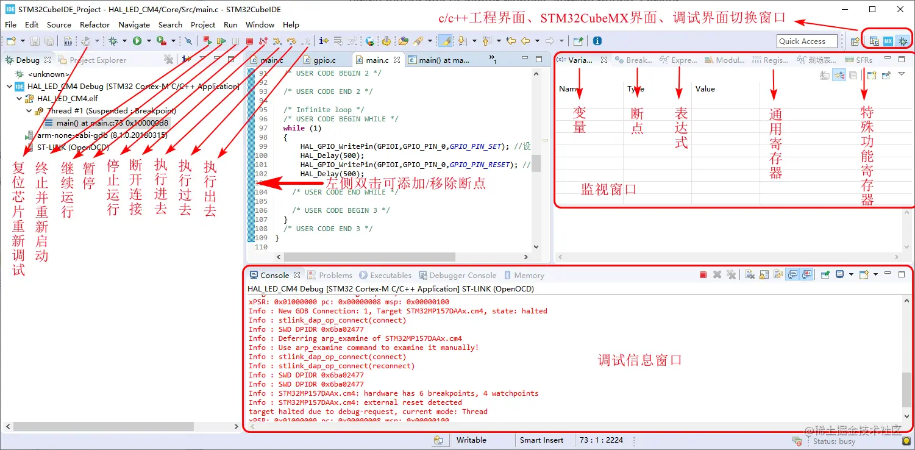Click the Terminate and relaunch toolbar icon
The height and width of the screenshot is (450, 915).
coord(207,41)
